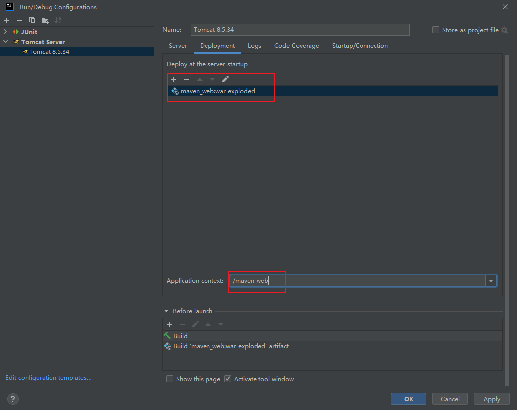Add a new Before launch task

point(169,324)
